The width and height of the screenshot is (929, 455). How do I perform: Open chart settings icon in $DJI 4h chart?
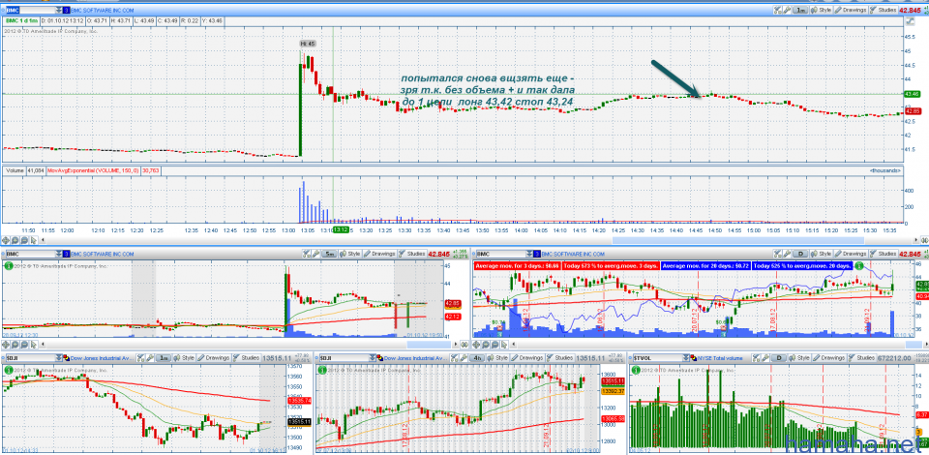(454, 358)
